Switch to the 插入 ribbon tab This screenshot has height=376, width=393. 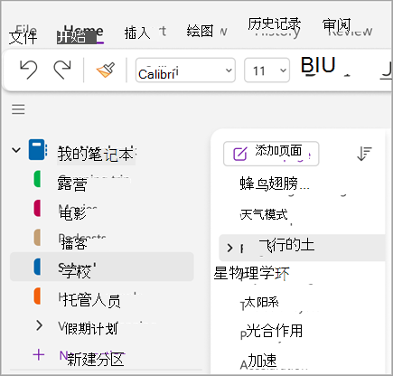click(137, 33)
